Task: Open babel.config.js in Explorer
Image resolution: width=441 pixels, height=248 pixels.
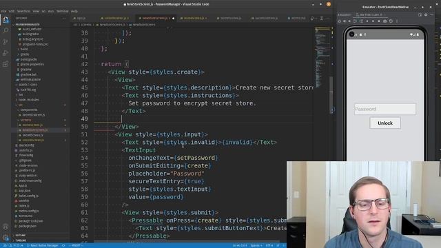Action: pos(27,196)
